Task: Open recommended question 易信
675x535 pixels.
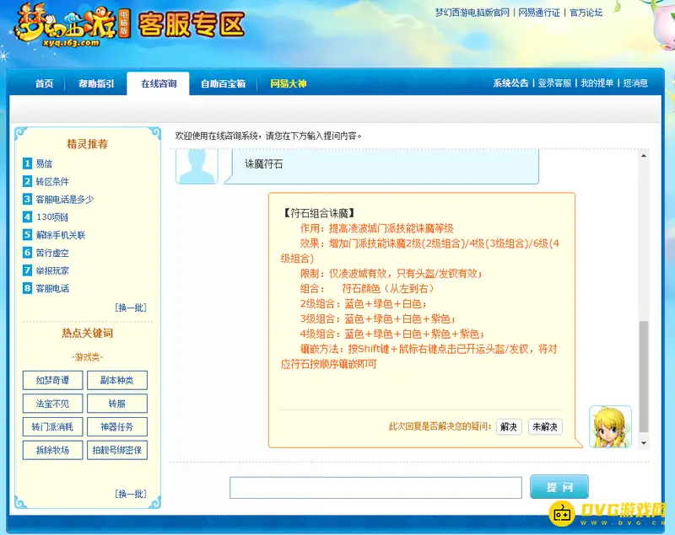Action: coord(44,163)
